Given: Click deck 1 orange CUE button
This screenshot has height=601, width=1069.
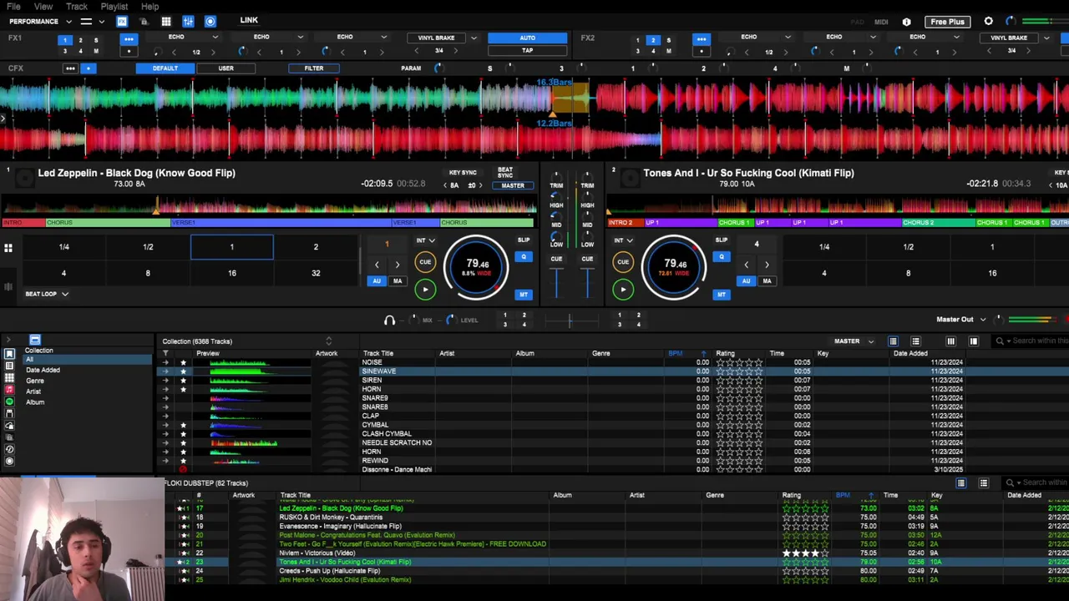Looking at the screenshot, I should [425, 263].
